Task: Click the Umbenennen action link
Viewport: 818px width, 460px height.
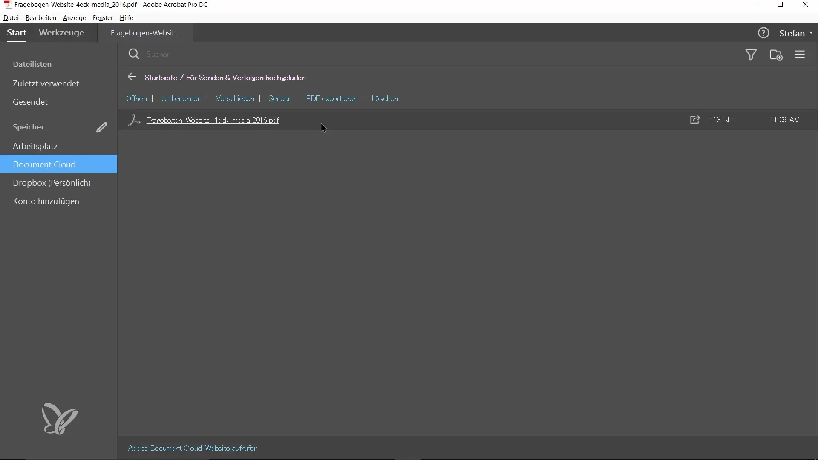Action: (x=181, y=98)
